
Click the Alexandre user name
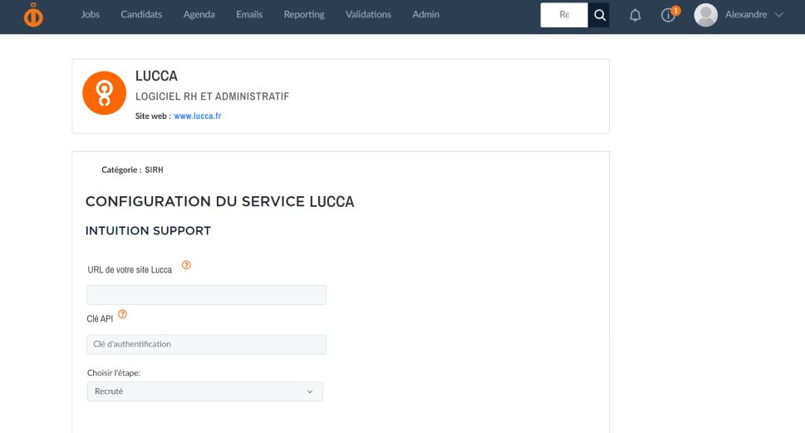pyautogui.click(x=746, y=14)
